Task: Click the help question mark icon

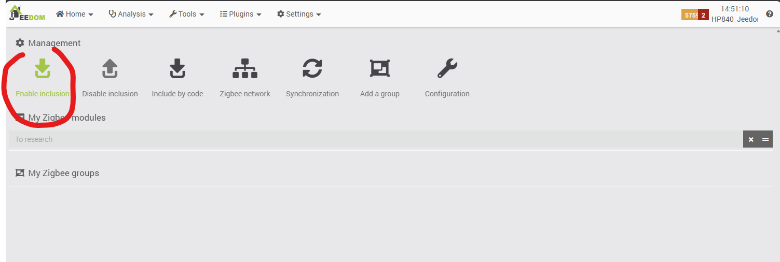Action: [x=770, y=14]
